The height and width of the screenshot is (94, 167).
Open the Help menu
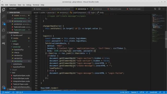tap(42, 5)
